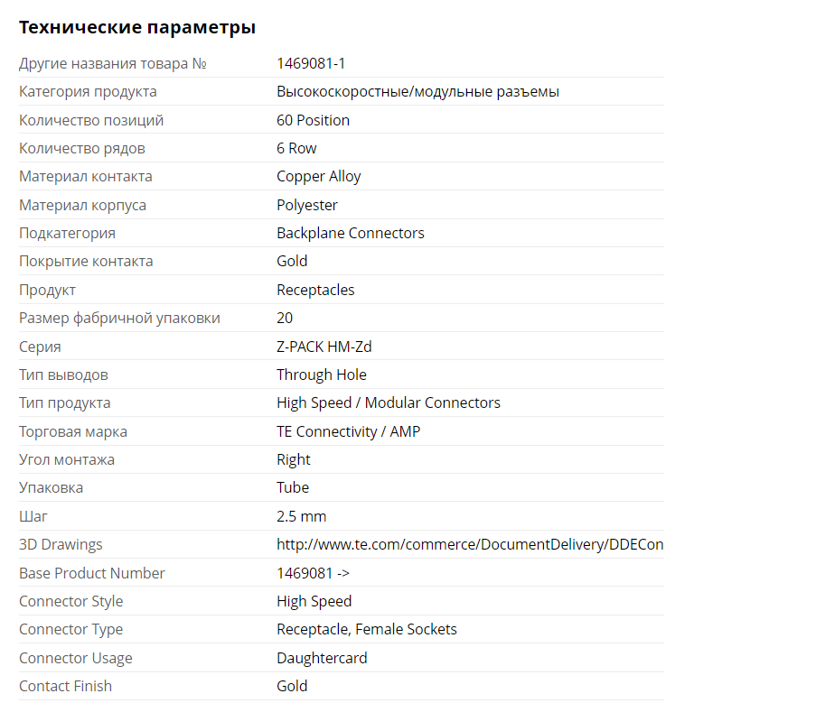Click the Категория продукта label

88,91
